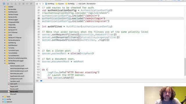
Task: Go forward with the right chevron
Action: coord(43,4)
